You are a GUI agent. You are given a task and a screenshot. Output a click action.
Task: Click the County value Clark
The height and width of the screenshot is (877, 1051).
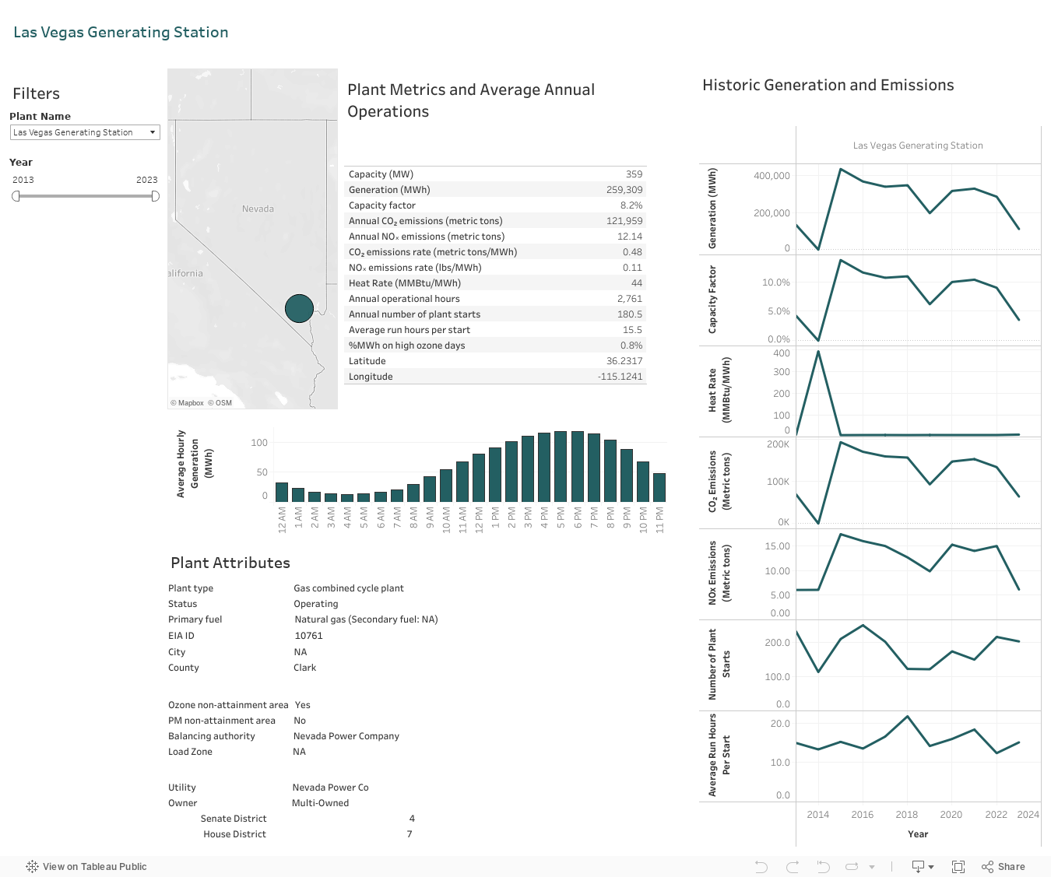305,668
